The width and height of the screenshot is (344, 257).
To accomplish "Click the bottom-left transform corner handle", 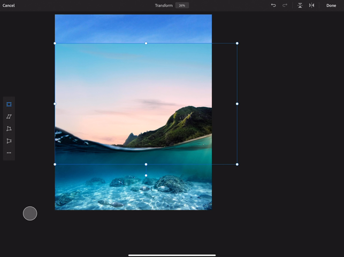I will click(x=55, y=164).
